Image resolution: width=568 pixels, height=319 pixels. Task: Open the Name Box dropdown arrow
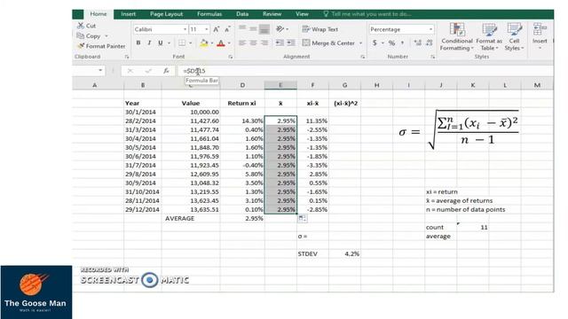tap(100, 71)
